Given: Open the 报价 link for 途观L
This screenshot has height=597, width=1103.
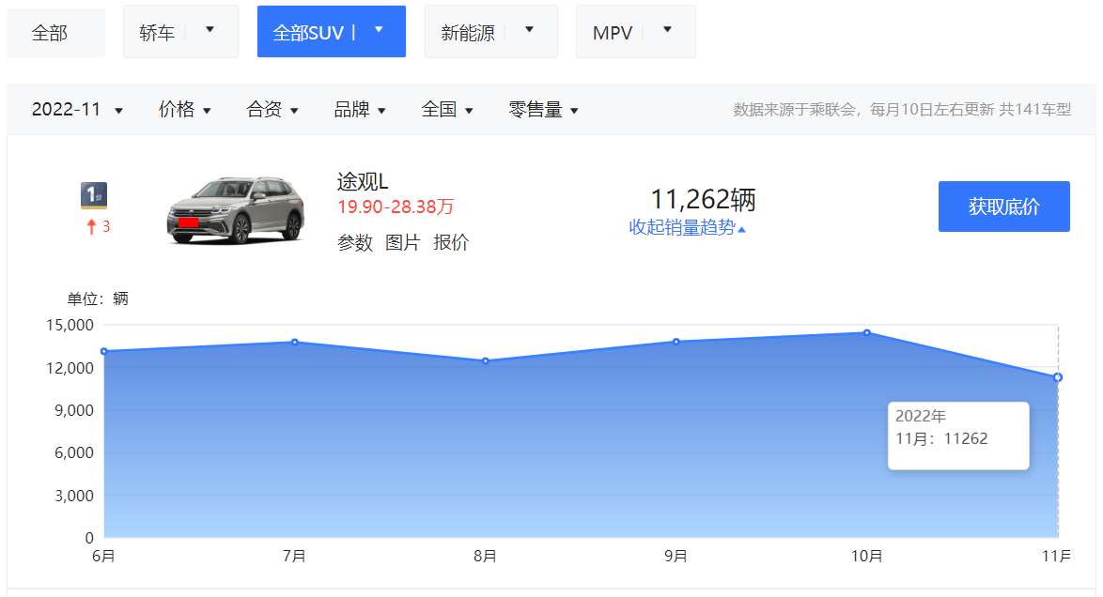Looking at the screenshot, I should tap(451, 242).
